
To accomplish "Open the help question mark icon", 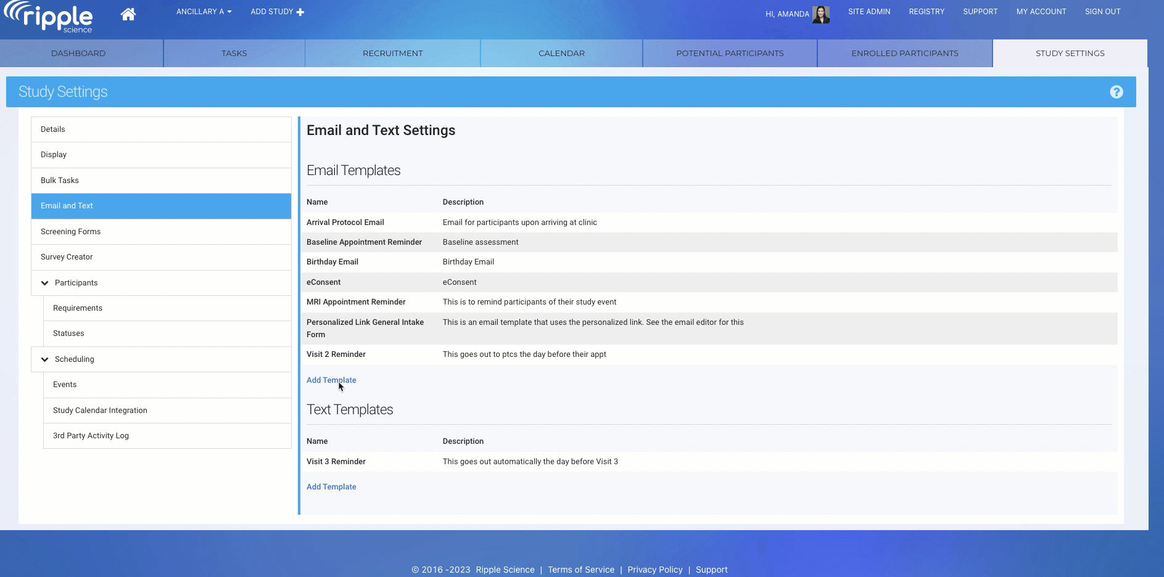I will point(1116,92).
